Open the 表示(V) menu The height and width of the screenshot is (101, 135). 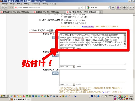click(x=19, y=4)
